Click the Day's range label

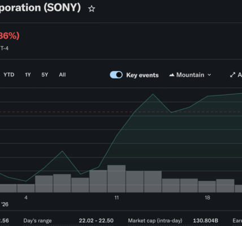37,220
